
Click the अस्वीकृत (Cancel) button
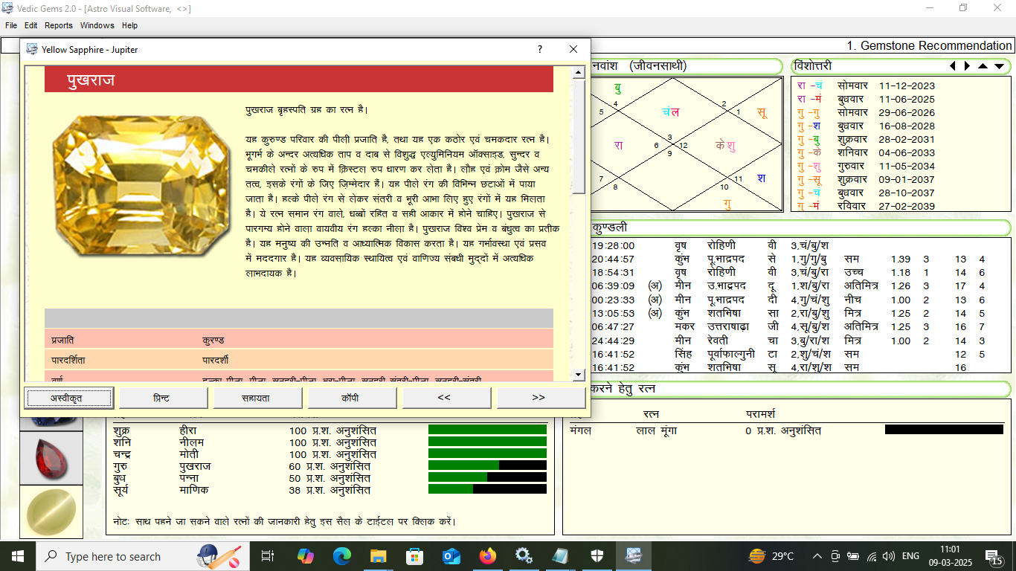point(68,398)
